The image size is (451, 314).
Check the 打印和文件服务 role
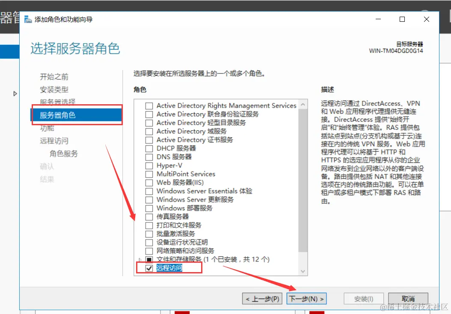[x=149, y=226]
